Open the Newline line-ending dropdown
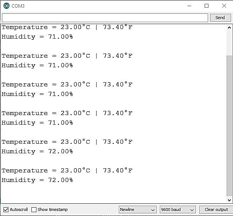This screenshot has height=216, width=233. [x=137, y=210]
